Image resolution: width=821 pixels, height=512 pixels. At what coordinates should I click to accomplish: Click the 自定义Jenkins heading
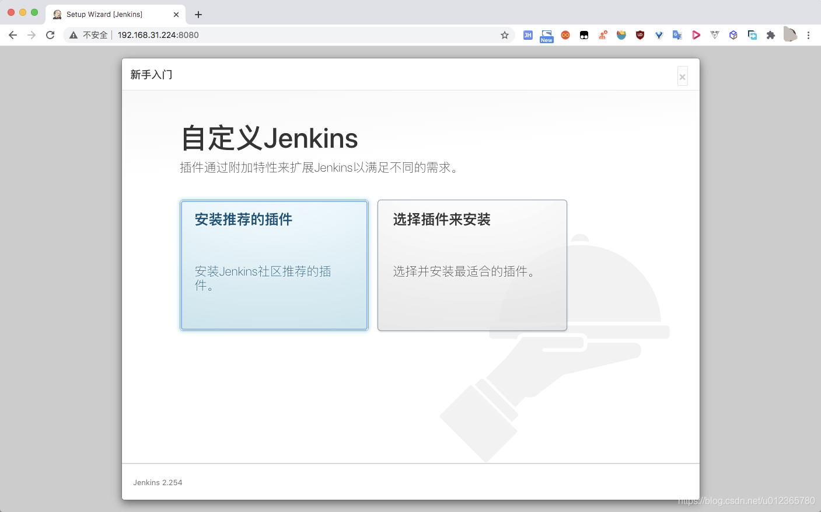click(x=269, y=138)
